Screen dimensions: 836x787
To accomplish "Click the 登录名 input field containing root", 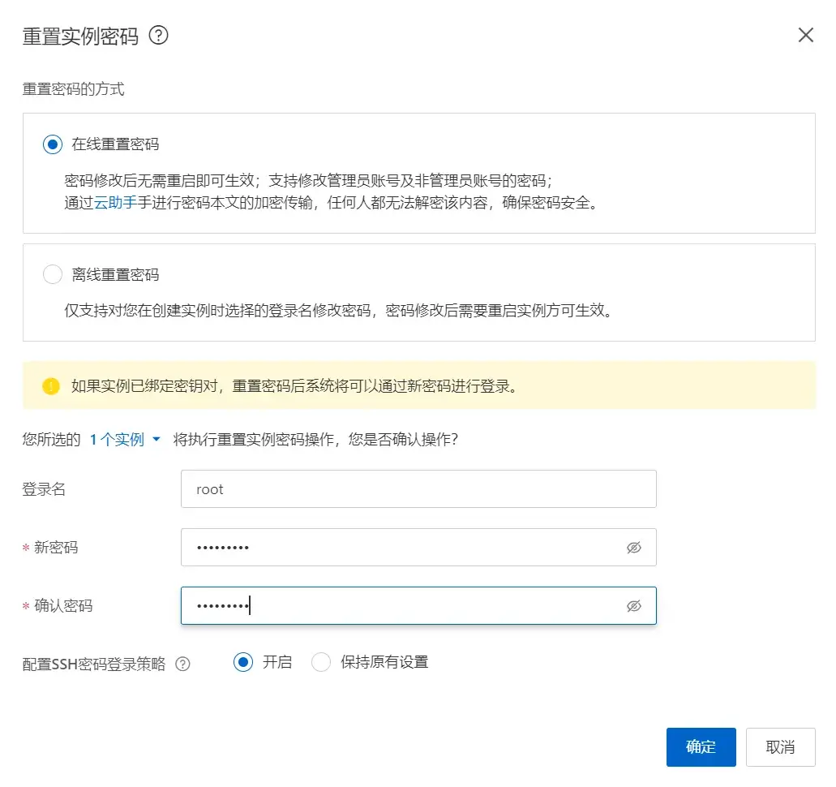I will 418,488.
